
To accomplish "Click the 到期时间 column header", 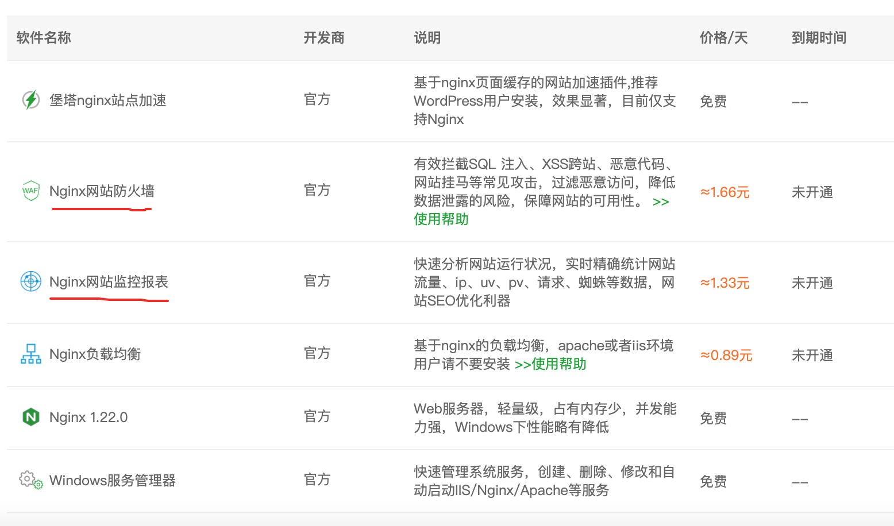I will click(x=818, y=38).
